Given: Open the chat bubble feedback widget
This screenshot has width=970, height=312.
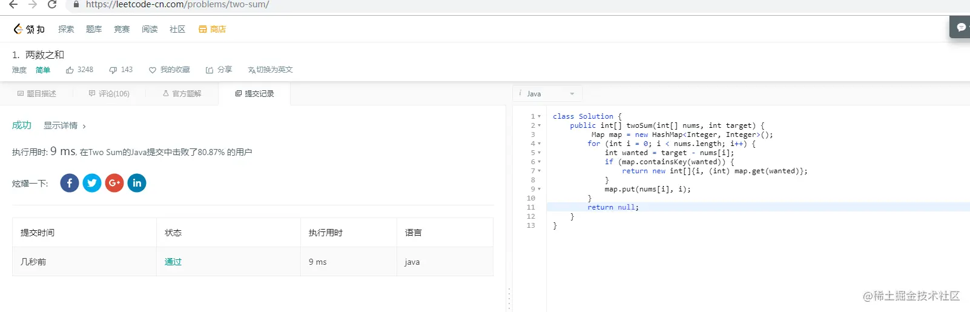Looking at the screenshot, I should click(960, 27).
